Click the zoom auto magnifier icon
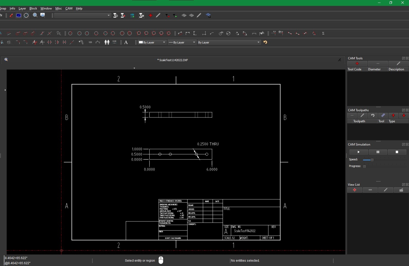Viewport: 409px width, 266px height. point(35,15)
